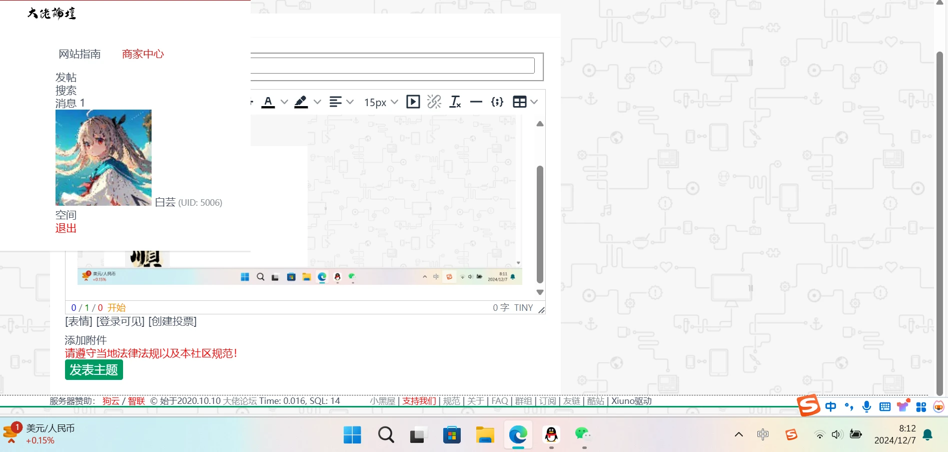Screen dimensions: 948x452
Task: Expand the text alignment dropdown arrow
Action: pos(350,102)
